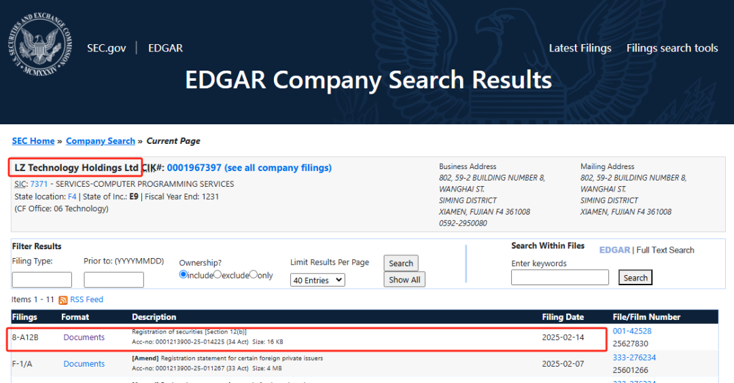Open file number 001-42528
This screenshot has height=383, width=734.
point(632,331)
